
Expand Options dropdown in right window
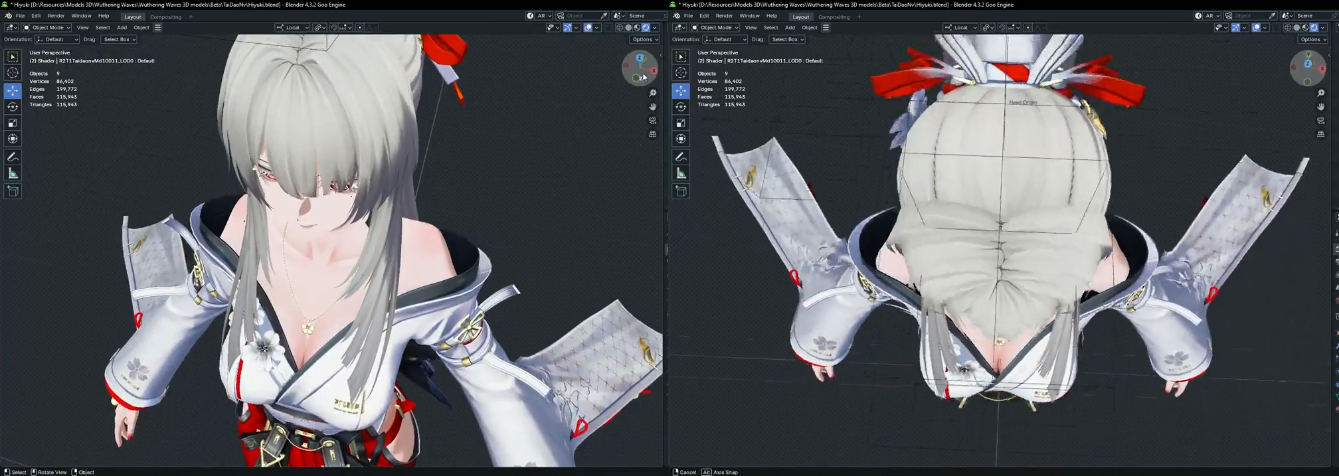click(1313, 40)
